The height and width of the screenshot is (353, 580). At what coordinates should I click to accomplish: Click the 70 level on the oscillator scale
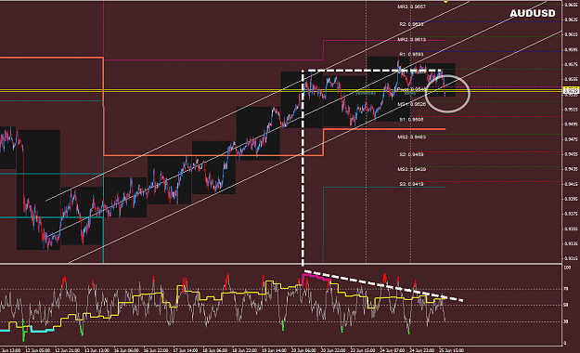click(x=566, y=289)
